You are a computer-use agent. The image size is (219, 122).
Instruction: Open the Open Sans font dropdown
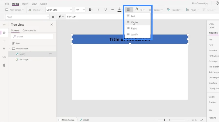[59, 10]
